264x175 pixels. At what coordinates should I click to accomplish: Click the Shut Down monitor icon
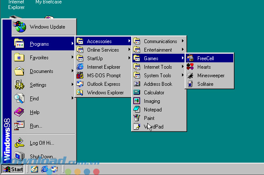pyautogui.click(x=19, y=156)
